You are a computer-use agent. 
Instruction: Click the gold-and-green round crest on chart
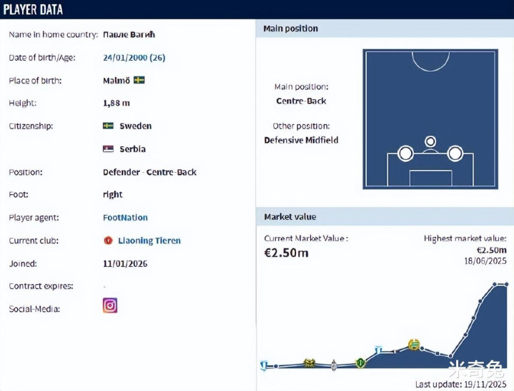tap(414, 345)
